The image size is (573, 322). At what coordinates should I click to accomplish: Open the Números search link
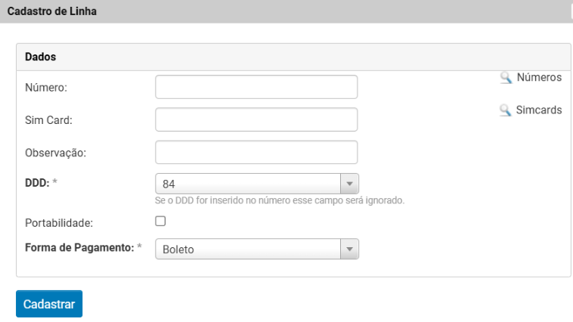click(539, 77)
